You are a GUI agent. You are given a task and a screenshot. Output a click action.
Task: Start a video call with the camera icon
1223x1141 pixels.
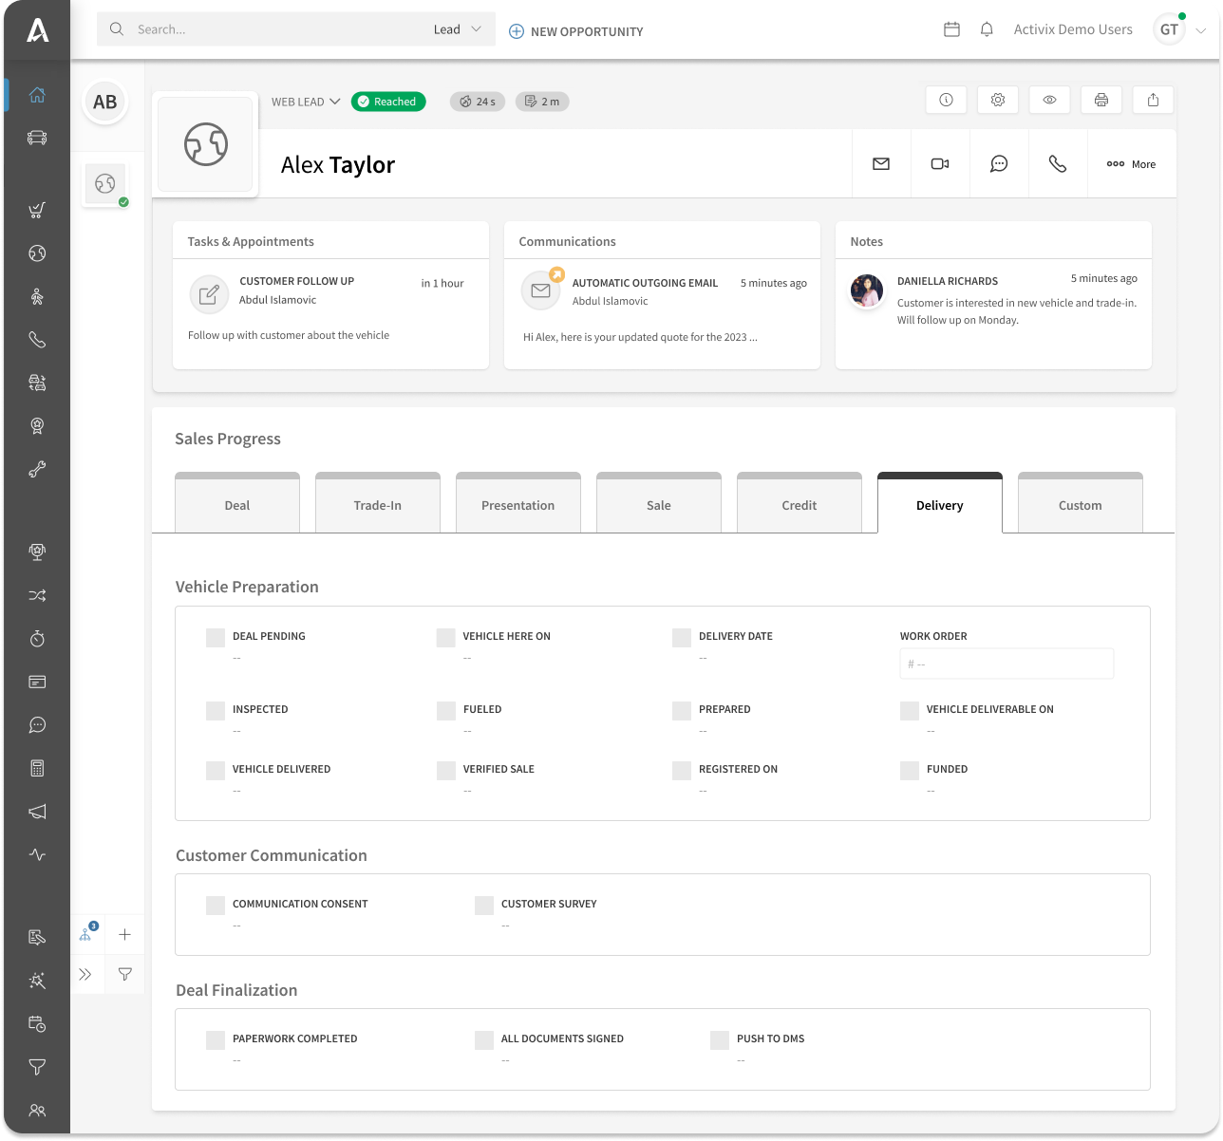tap(940, 164)
